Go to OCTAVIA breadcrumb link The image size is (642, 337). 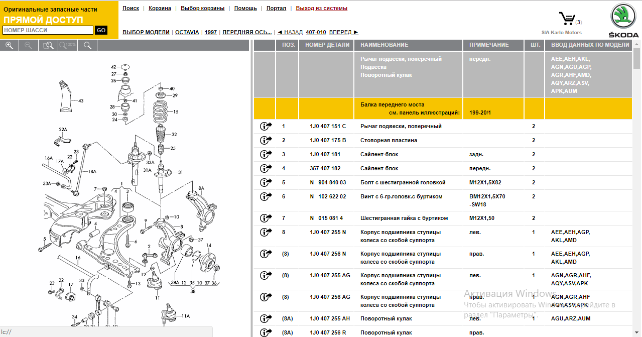(x=187, y=32)
